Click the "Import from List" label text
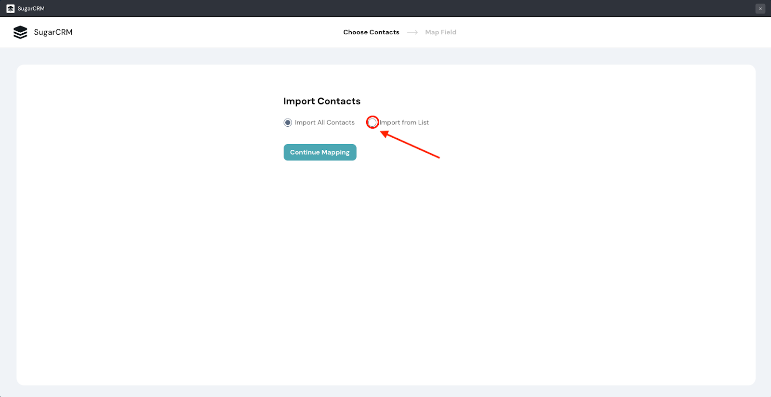The image size is (771, 397). tap(404, 122)
